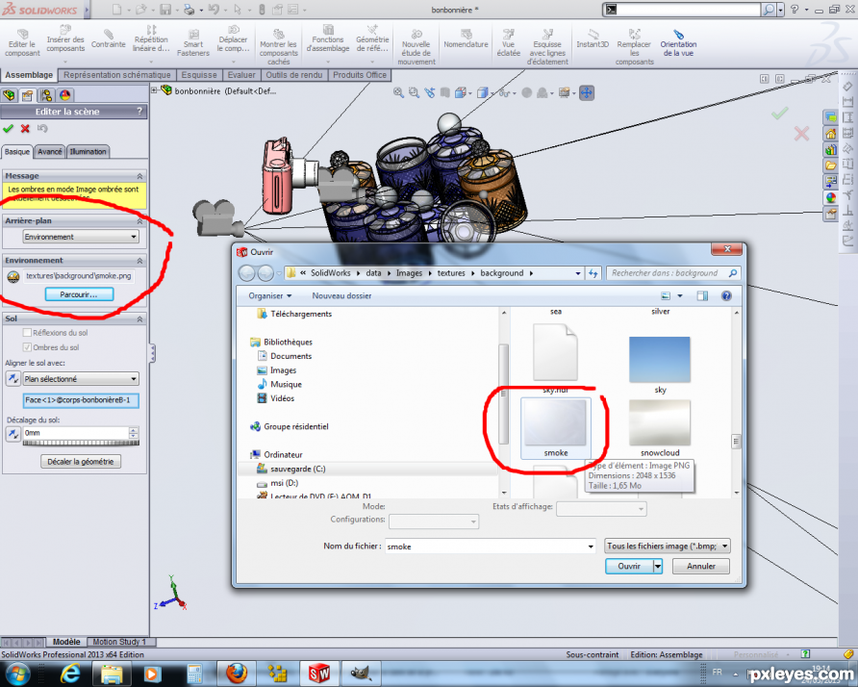
Task: Switch to Avancé scene tab
Action: click(50, 152)
